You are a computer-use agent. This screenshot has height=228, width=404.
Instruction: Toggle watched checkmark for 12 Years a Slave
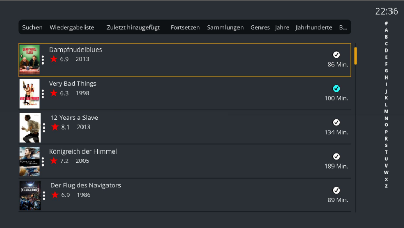[336, 122]
